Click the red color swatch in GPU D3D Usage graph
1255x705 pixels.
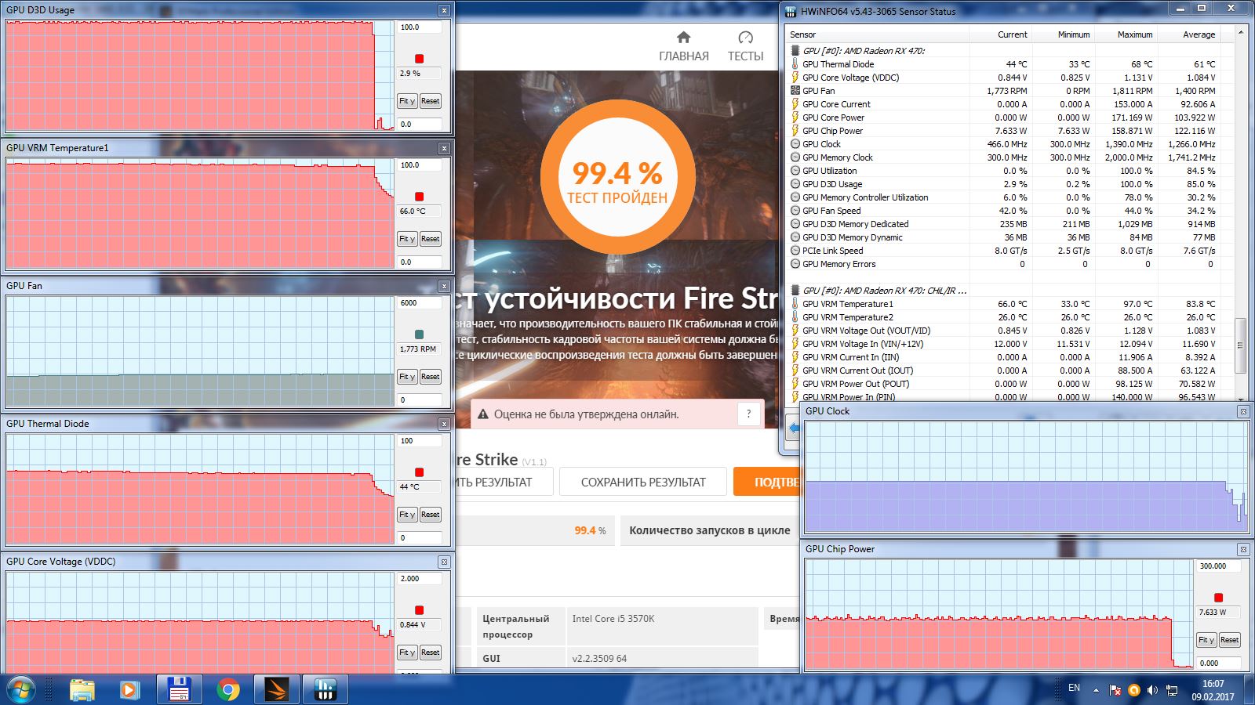tap(419, 59)
